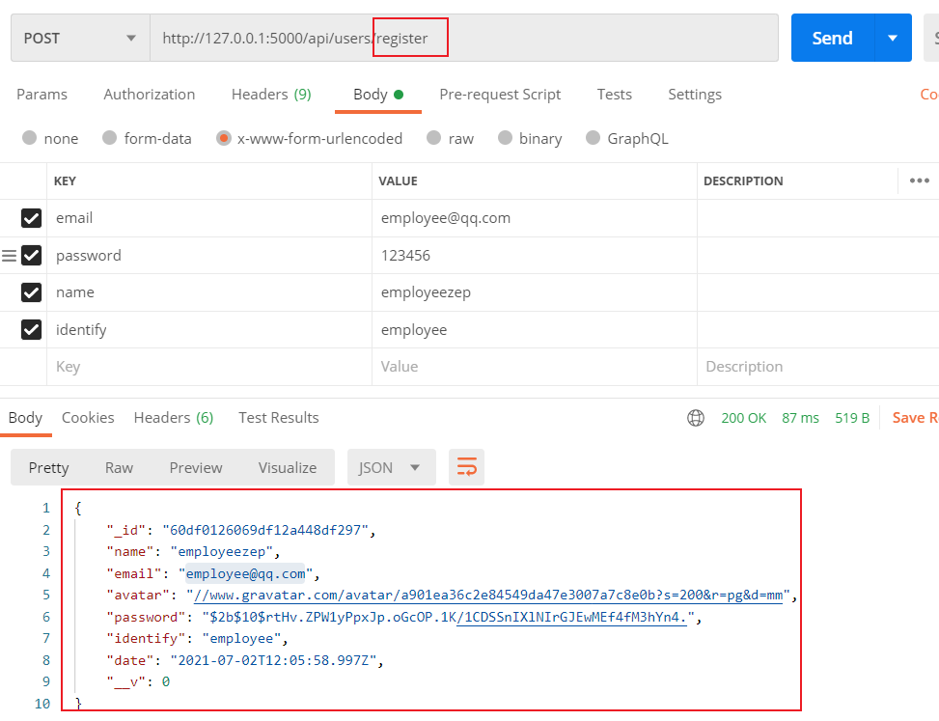
Task: Click the employee@qq.com email in response
Action: [x=245, y=573]
